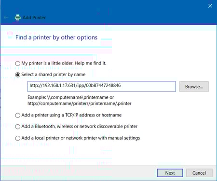Click the 'Add Printer' title text

(34, 17)
